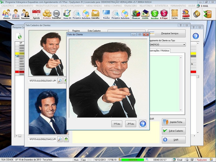Image resolution: width=216 pixels, height=162 pixels.
Task: Open Menu OS clipboard icon
Action: 67,14
